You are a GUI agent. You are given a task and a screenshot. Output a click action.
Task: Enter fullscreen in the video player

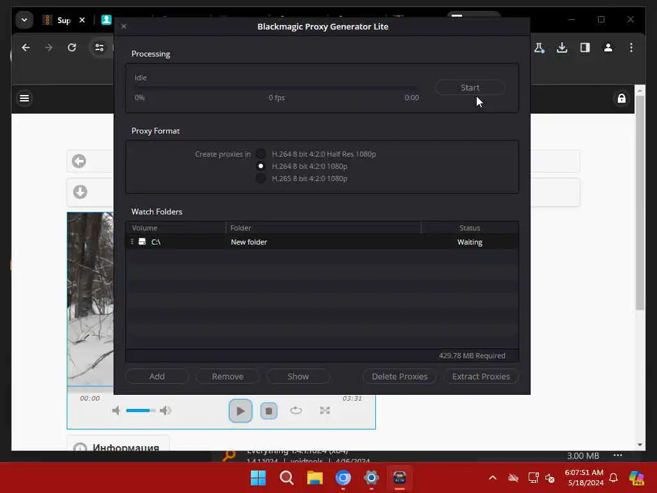coord(325,410)
